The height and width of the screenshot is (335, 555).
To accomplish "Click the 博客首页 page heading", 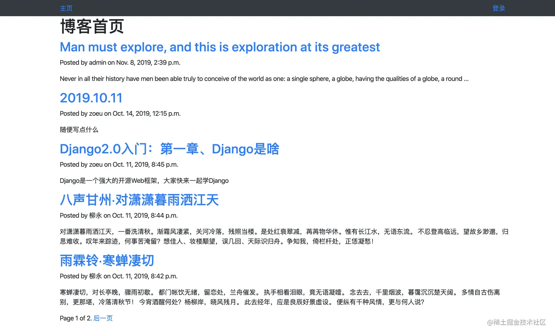I will [92, 26].
